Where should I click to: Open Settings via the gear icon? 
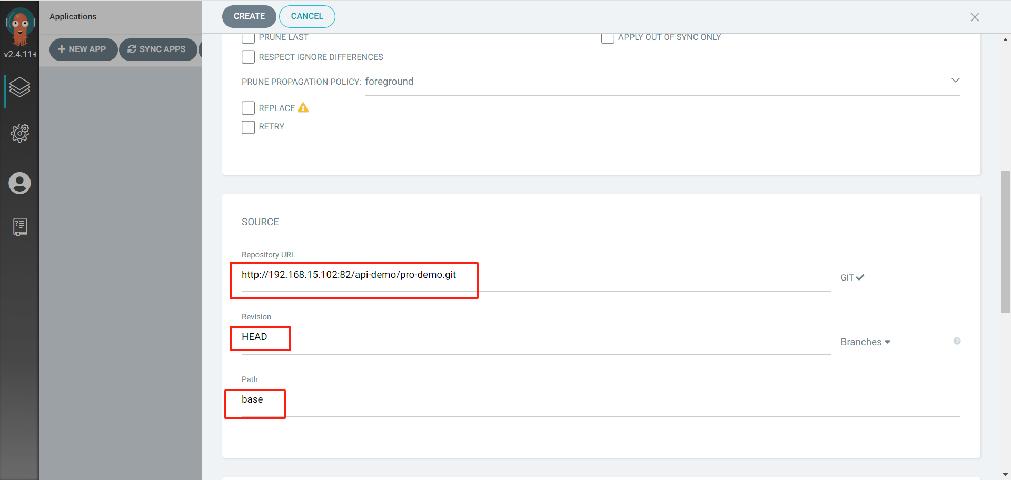click(x=19, y=133)
